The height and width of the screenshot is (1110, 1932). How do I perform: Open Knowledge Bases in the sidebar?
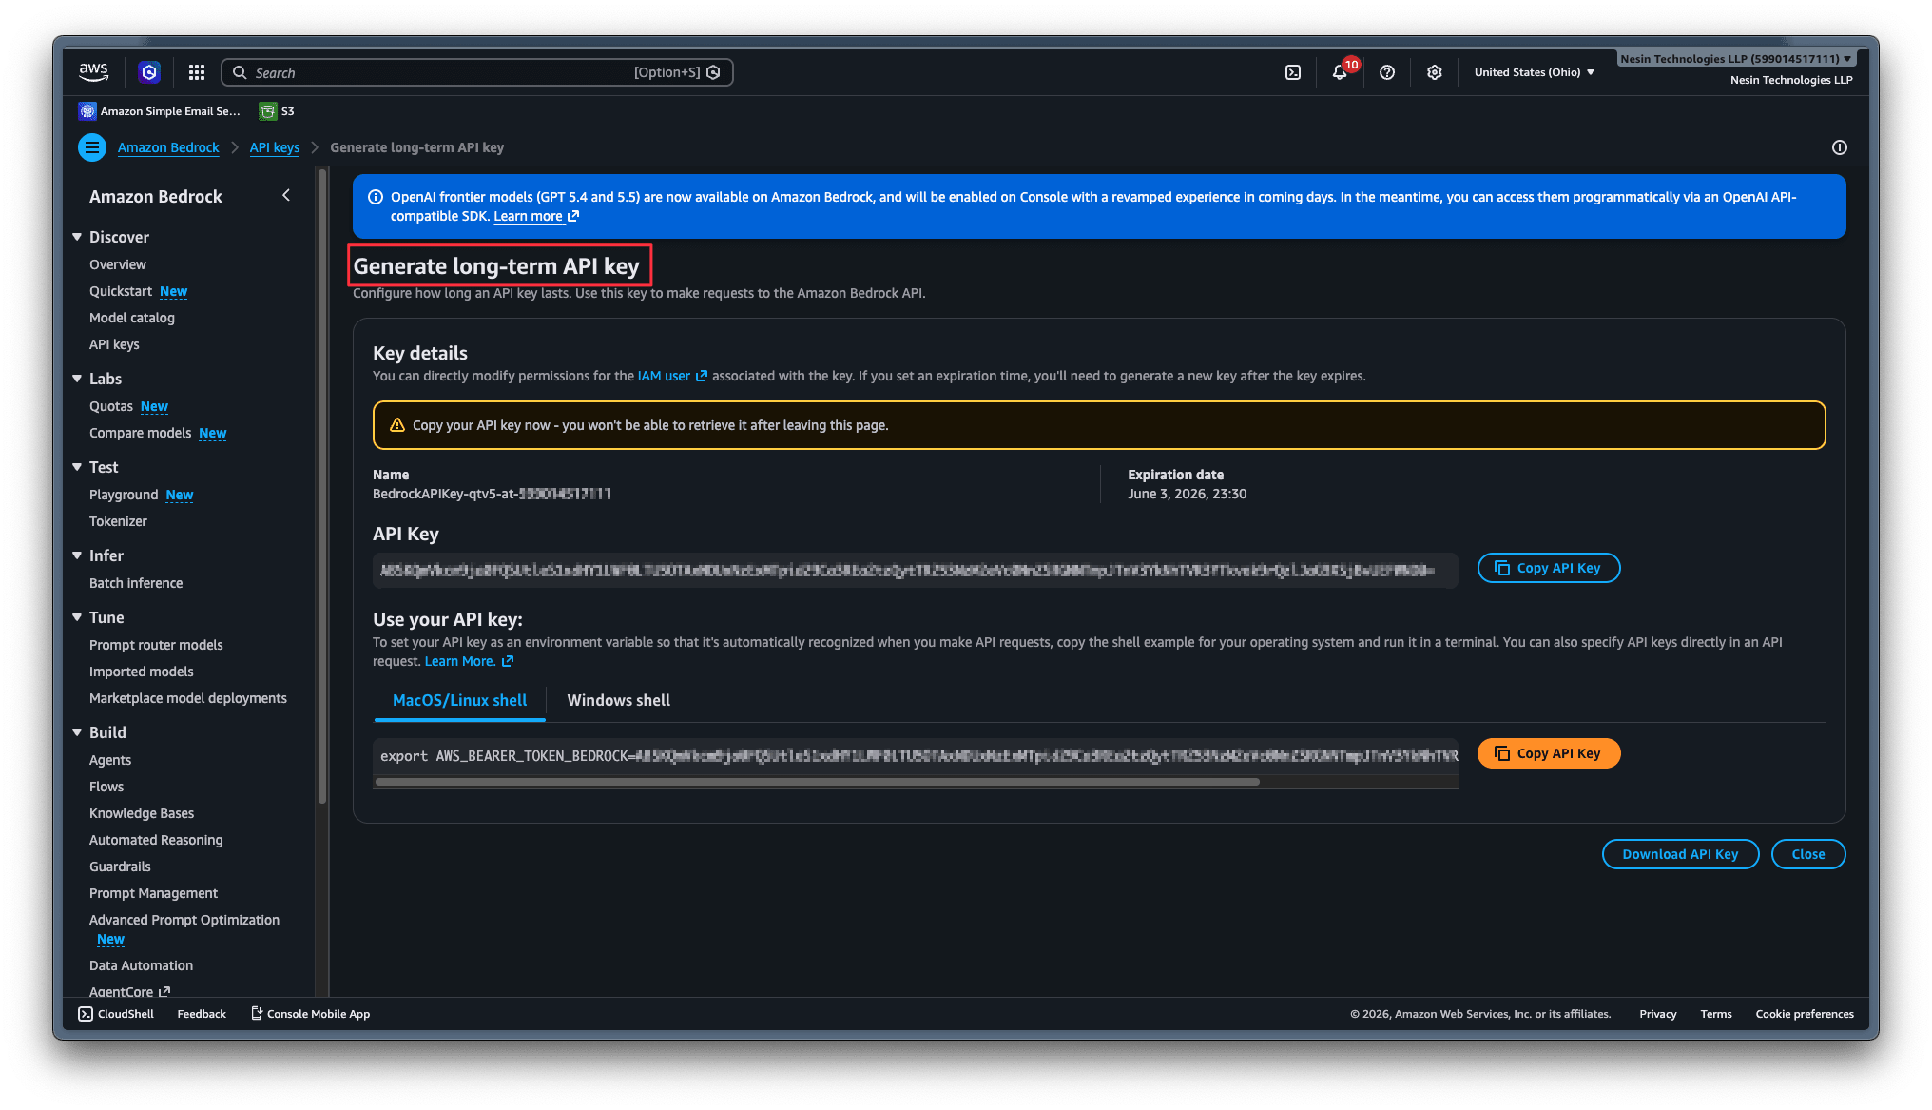pyautogui.click(x=142, y=813)
